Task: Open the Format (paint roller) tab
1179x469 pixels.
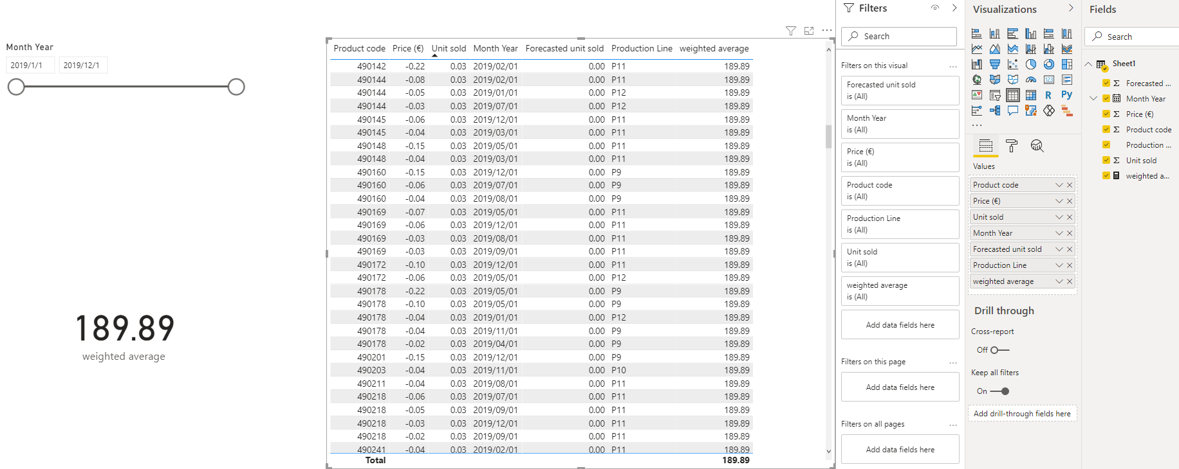Action: click(1012, 146)
